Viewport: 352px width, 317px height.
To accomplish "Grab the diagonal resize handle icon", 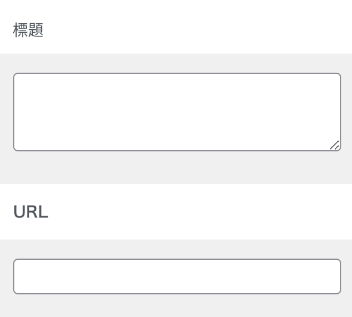I will 335,145.
